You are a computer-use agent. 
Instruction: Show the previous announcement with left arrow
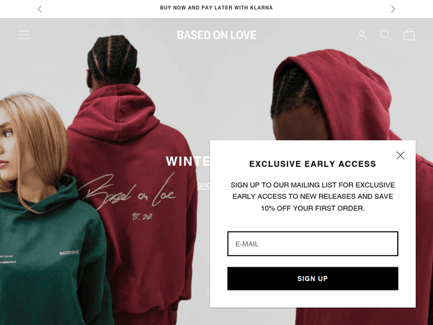pos(40,9)
